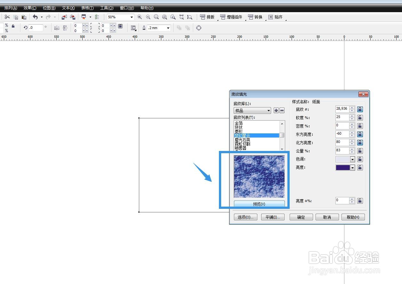
Task: Open the Undo history dropdown arrow
Action: click(42, 17)
